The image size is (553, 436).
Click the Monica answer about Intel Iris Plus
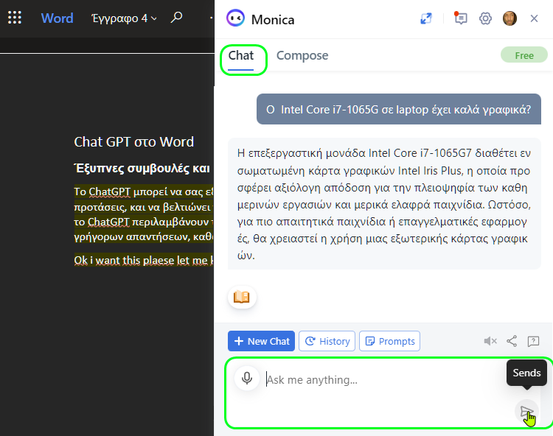(384, 204)
